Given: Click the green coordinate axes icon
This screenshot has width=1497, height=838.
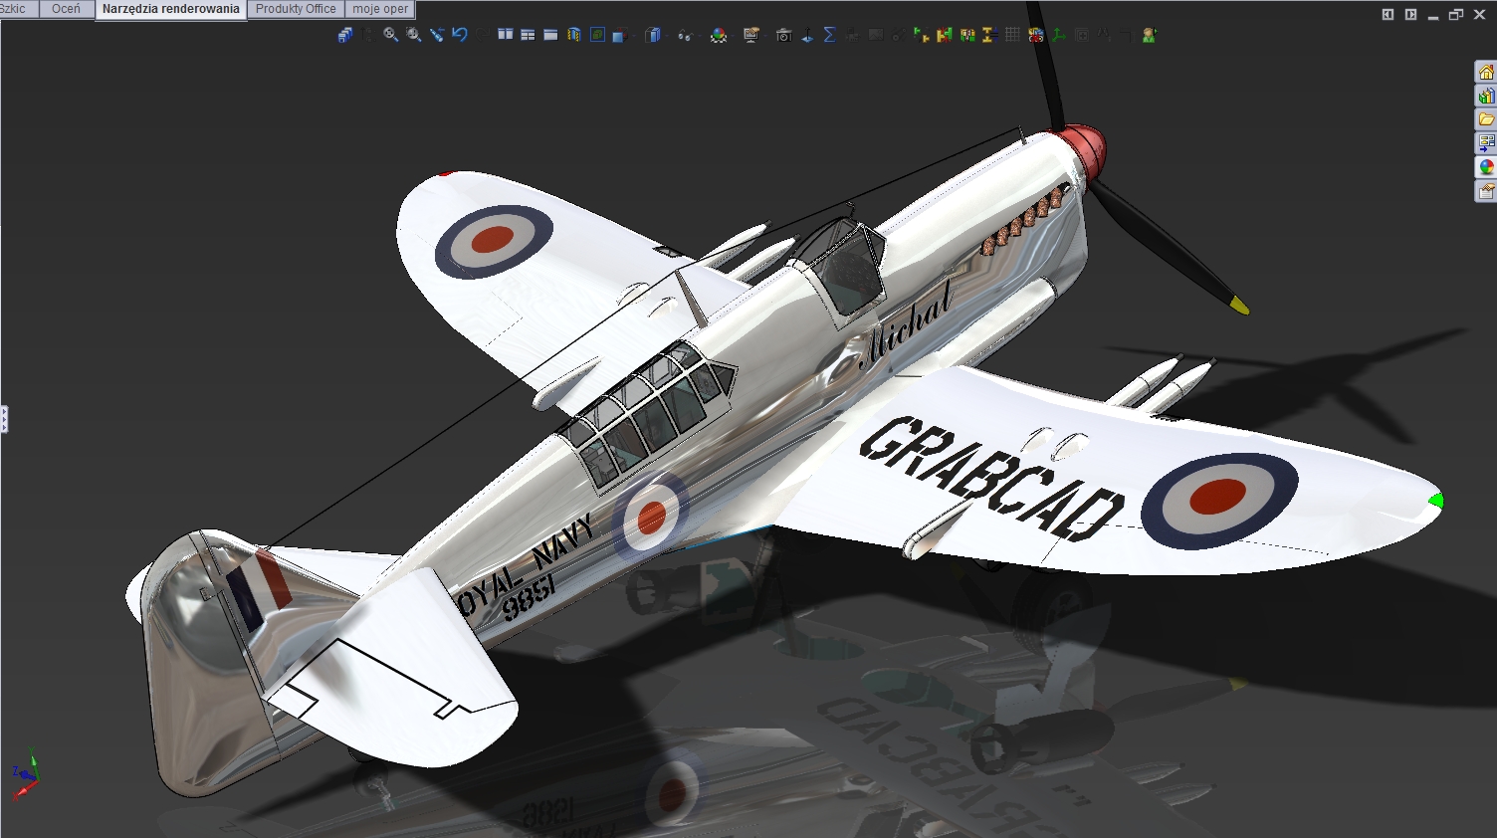Looking at the screenshot, I should (1058, 35).
